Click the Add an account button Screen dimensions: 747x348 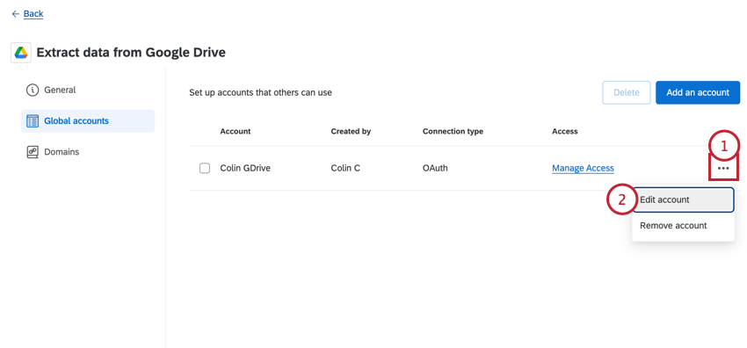pos(698,92)
